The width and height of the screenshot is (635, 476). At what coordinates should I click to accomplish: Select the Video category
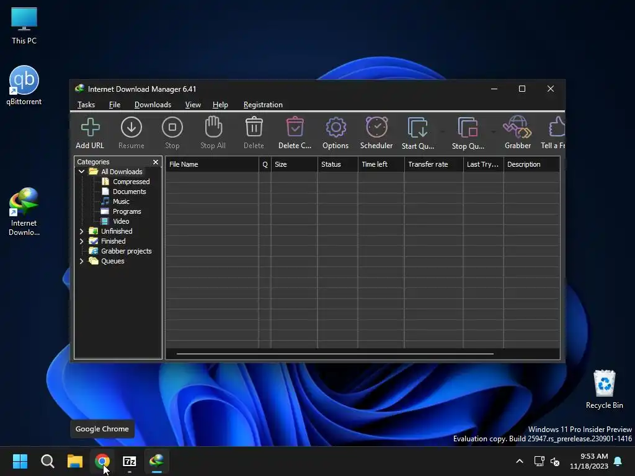pyautogui.click(x=121, y=221)
